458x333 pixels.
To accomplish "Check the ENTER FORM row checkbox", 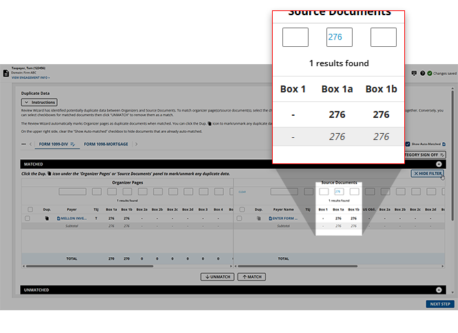I will click(239, 219).
